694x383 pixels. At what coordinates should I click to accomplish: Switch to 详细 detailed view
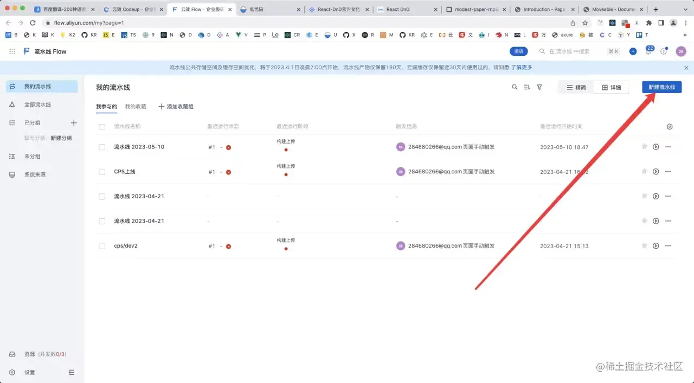tap(611, 88)
